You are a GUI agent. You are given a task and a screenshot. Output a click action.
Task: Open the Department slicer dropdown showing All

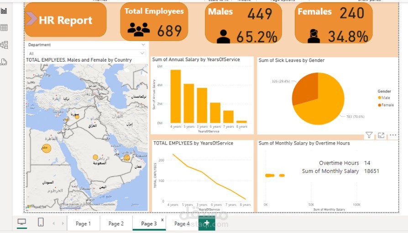point(87,53)
